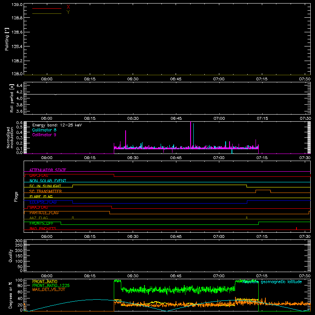The height and width of the screenshot is (315, 315).
Task: Click the AAZ_FLAG label
Action: coord(39,218)
